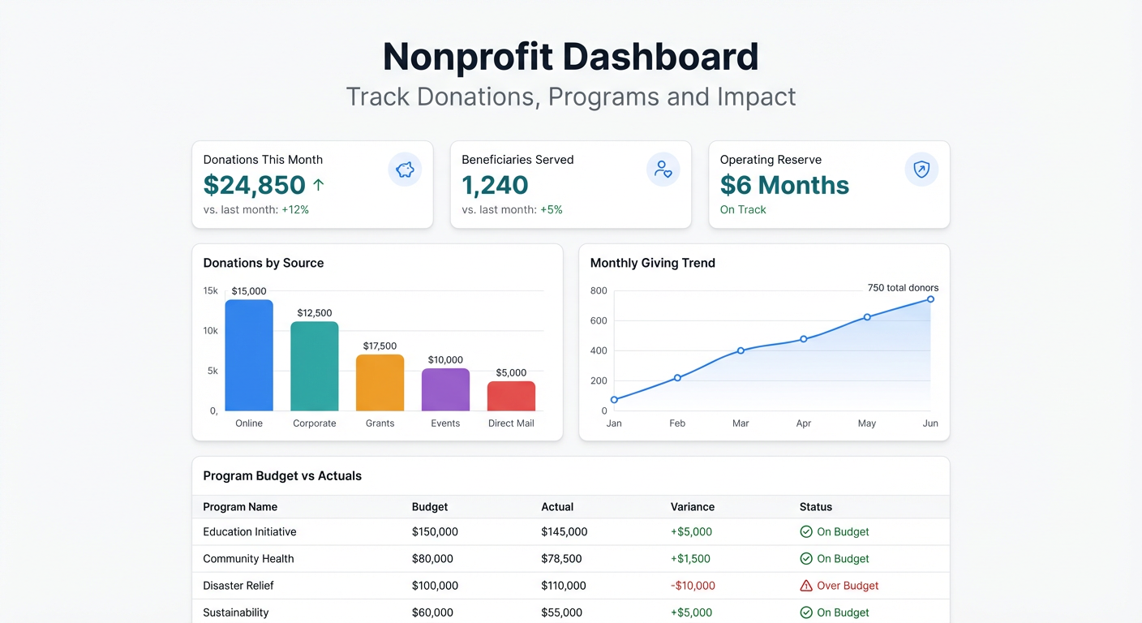Screen dimensions: 1142x623
Task: Click the Beneficiaries Served people icon
Action: [x=663, y=170]
